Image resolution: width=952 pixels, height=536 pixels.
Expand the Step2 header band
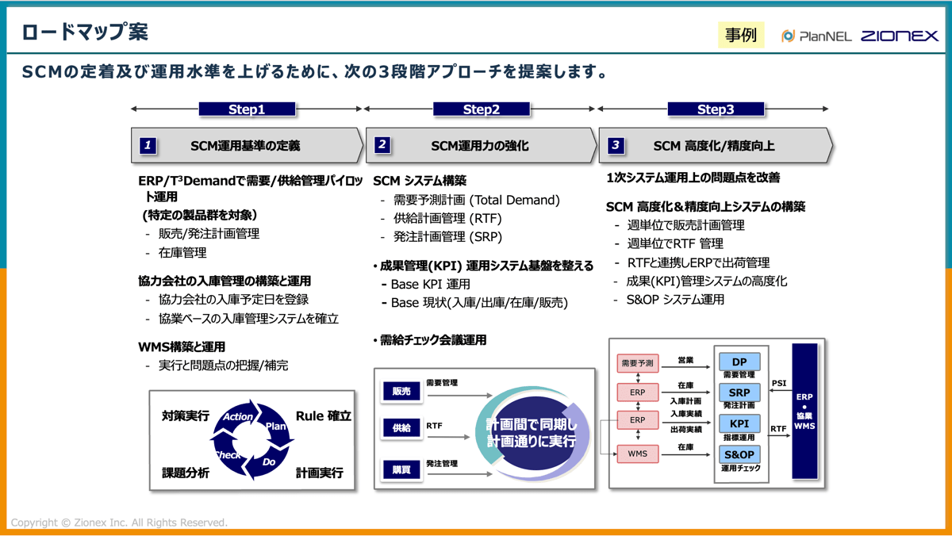coord(482,109)
